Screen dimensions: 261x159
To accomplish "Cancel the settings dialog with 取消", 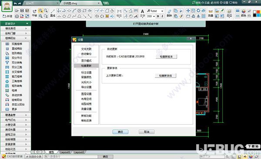I will pos(147,132).
